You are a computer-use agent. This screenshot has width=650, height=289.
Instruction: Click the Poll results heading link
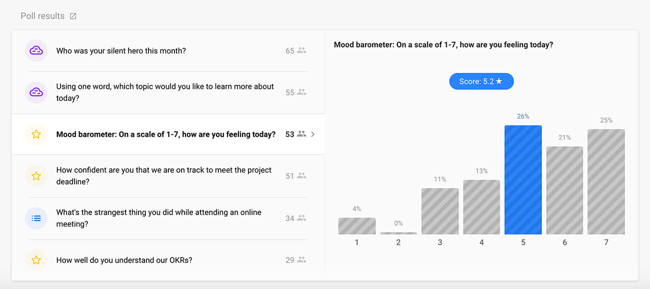42,16
